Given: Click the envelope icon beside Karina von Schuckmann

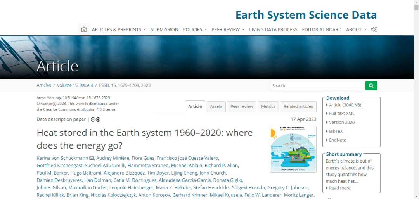Looking at the screenshot, I should pos(92,158).
